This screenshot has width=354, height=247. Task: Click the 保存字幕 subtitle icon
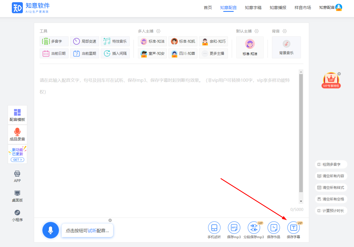tap(293, 228)
